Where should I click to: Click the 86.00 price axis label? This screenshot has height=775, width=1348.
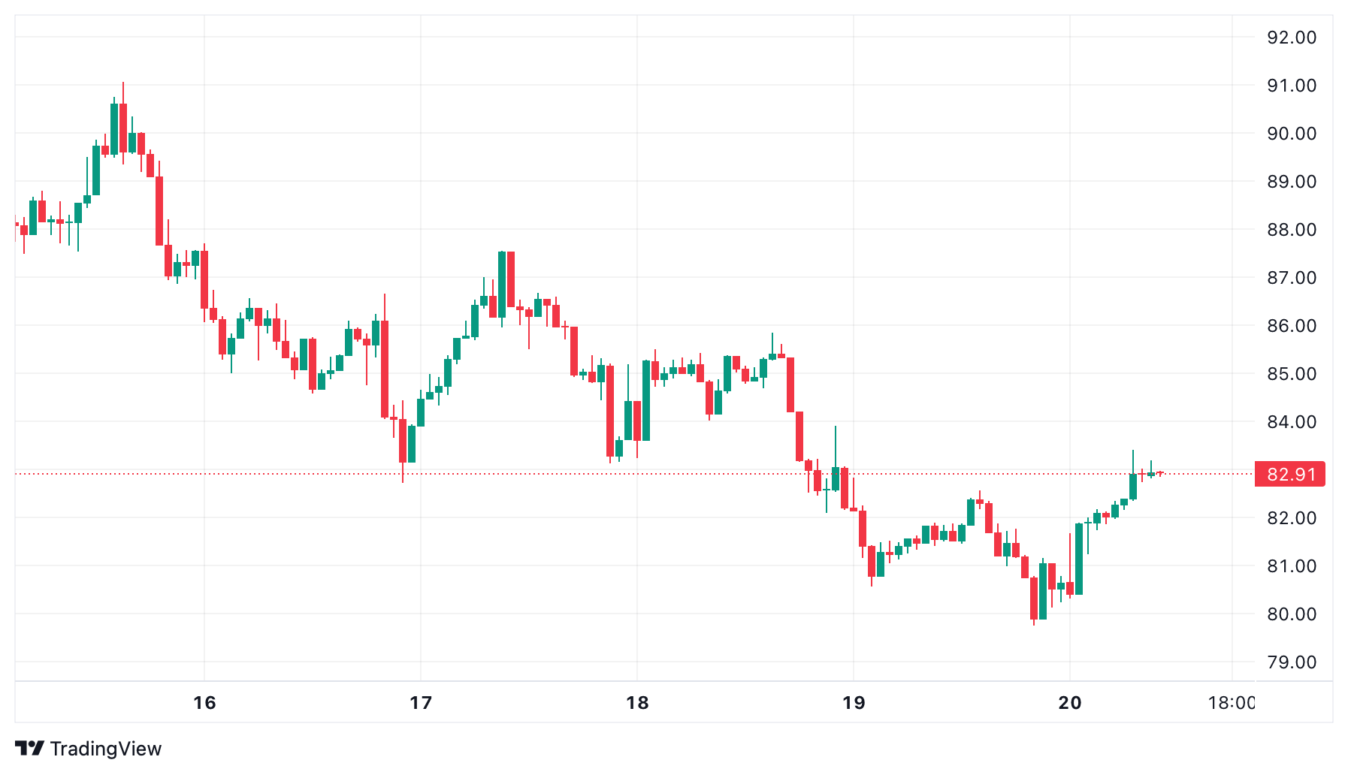point(1292,326)
